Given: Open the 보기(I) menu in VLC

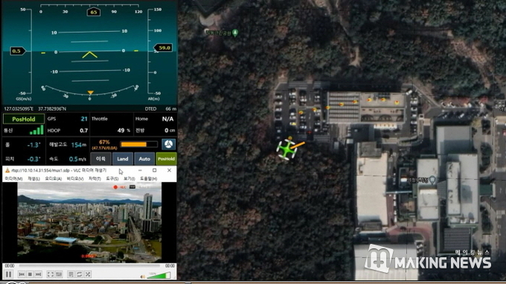Looking at the screenshot, I should (x=129, y=178).
